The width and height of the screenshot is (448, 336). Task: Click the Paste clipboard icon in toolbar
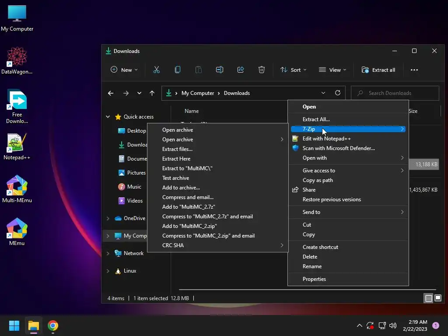click(x=198, y=70)
